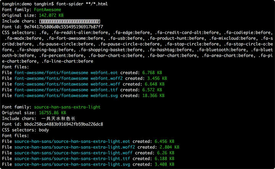The height and width of the screenshot is (169, 275).
Task: Click the FontAwesome include chars glyph box
Action: click(x=70, y=21)
